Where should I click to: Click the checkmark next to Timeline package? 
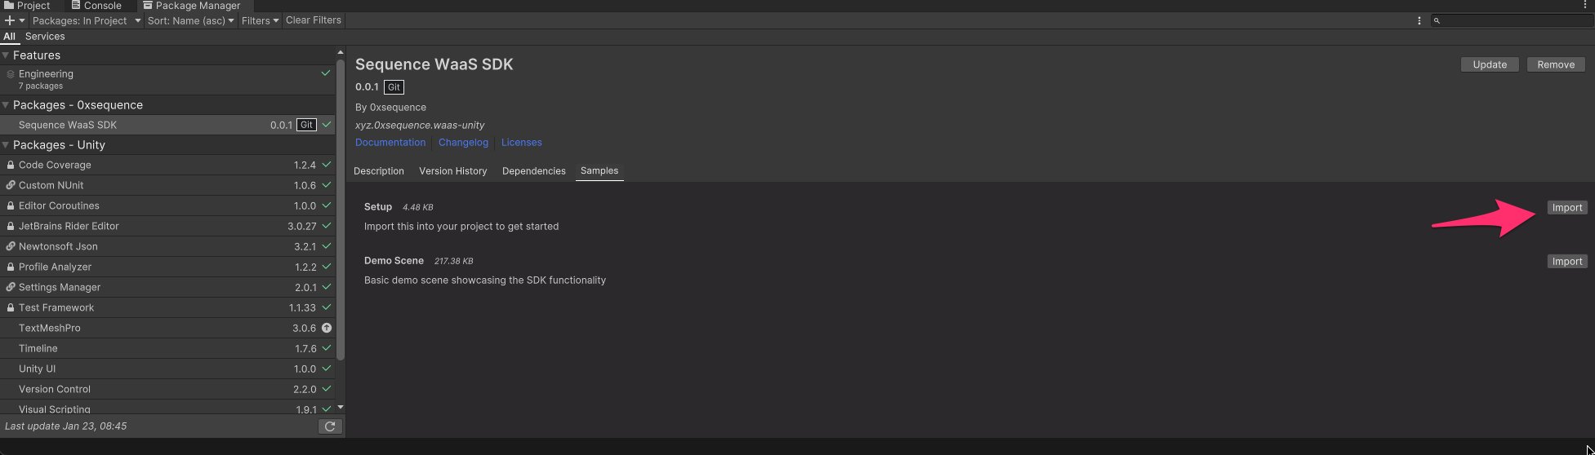click(x=327, y=348)
